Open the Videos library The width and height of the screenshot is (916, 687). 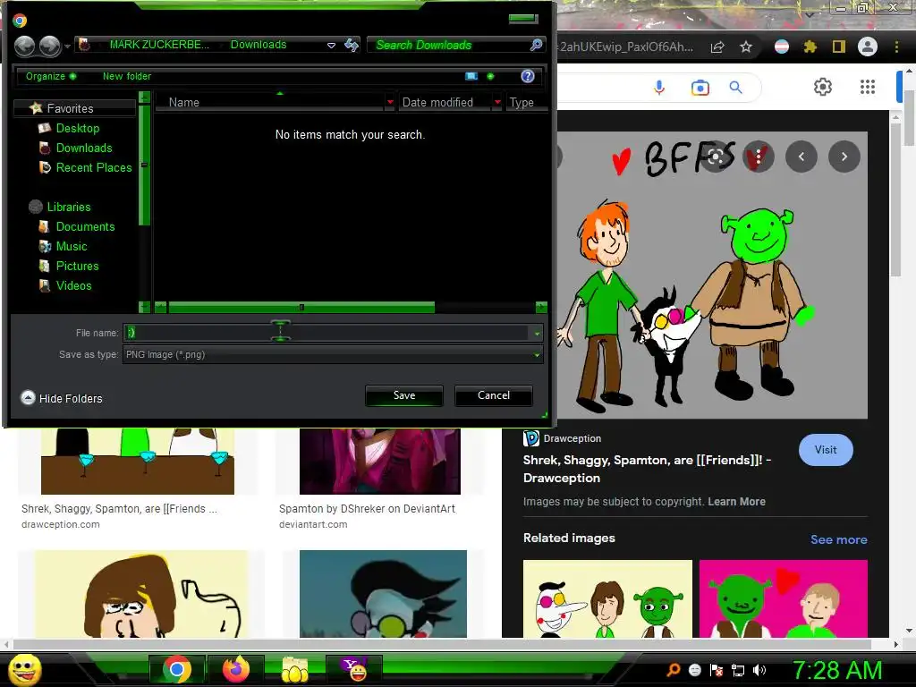pos(73,285)
